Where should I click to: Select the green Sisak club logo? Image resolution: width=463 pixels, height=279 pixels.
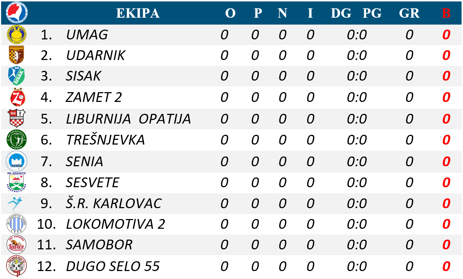[17, 76]
